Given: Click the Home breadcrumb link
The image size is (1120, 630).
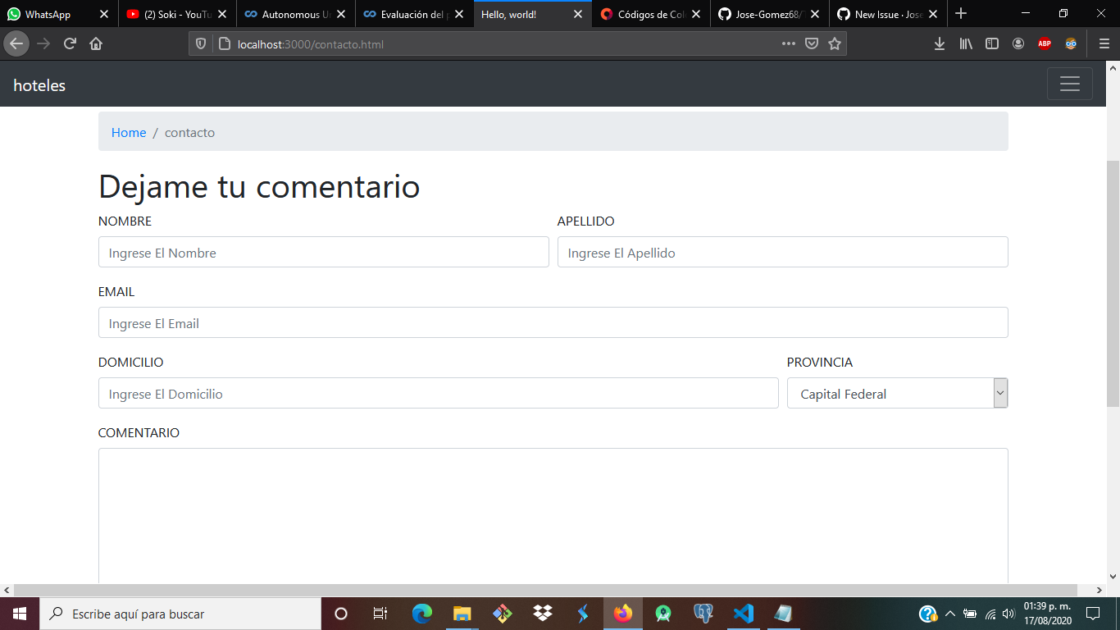Looking at the screenshot, I should 128,132.
